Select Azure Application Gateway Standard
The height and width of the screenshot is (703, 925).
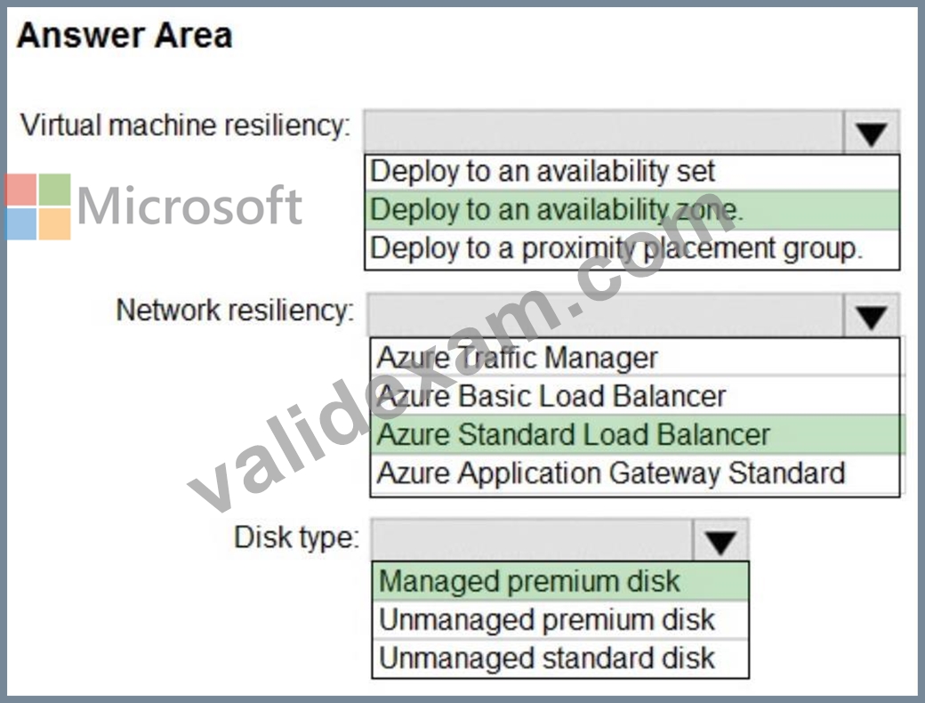635,474
